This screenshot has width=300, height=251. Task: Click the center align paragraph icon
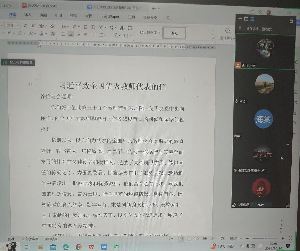71,34
